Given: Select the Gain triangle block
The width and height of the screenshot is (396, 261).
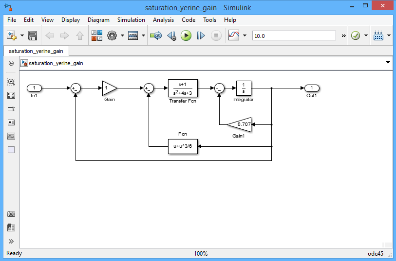Looking at the screenshot, I should click(110, 88).
